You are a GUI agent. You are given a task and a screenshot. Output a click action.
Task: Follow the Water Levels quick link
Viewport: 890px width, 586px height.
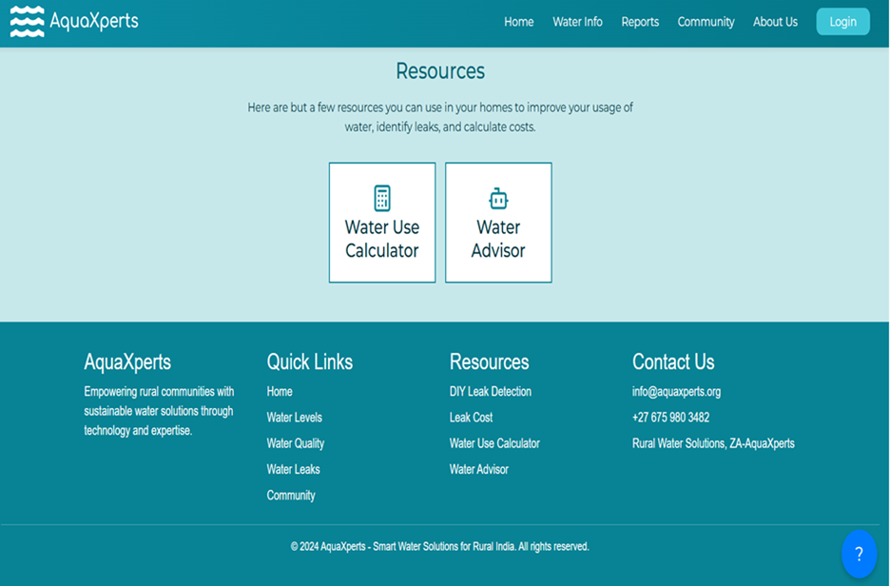coord(294,418)
